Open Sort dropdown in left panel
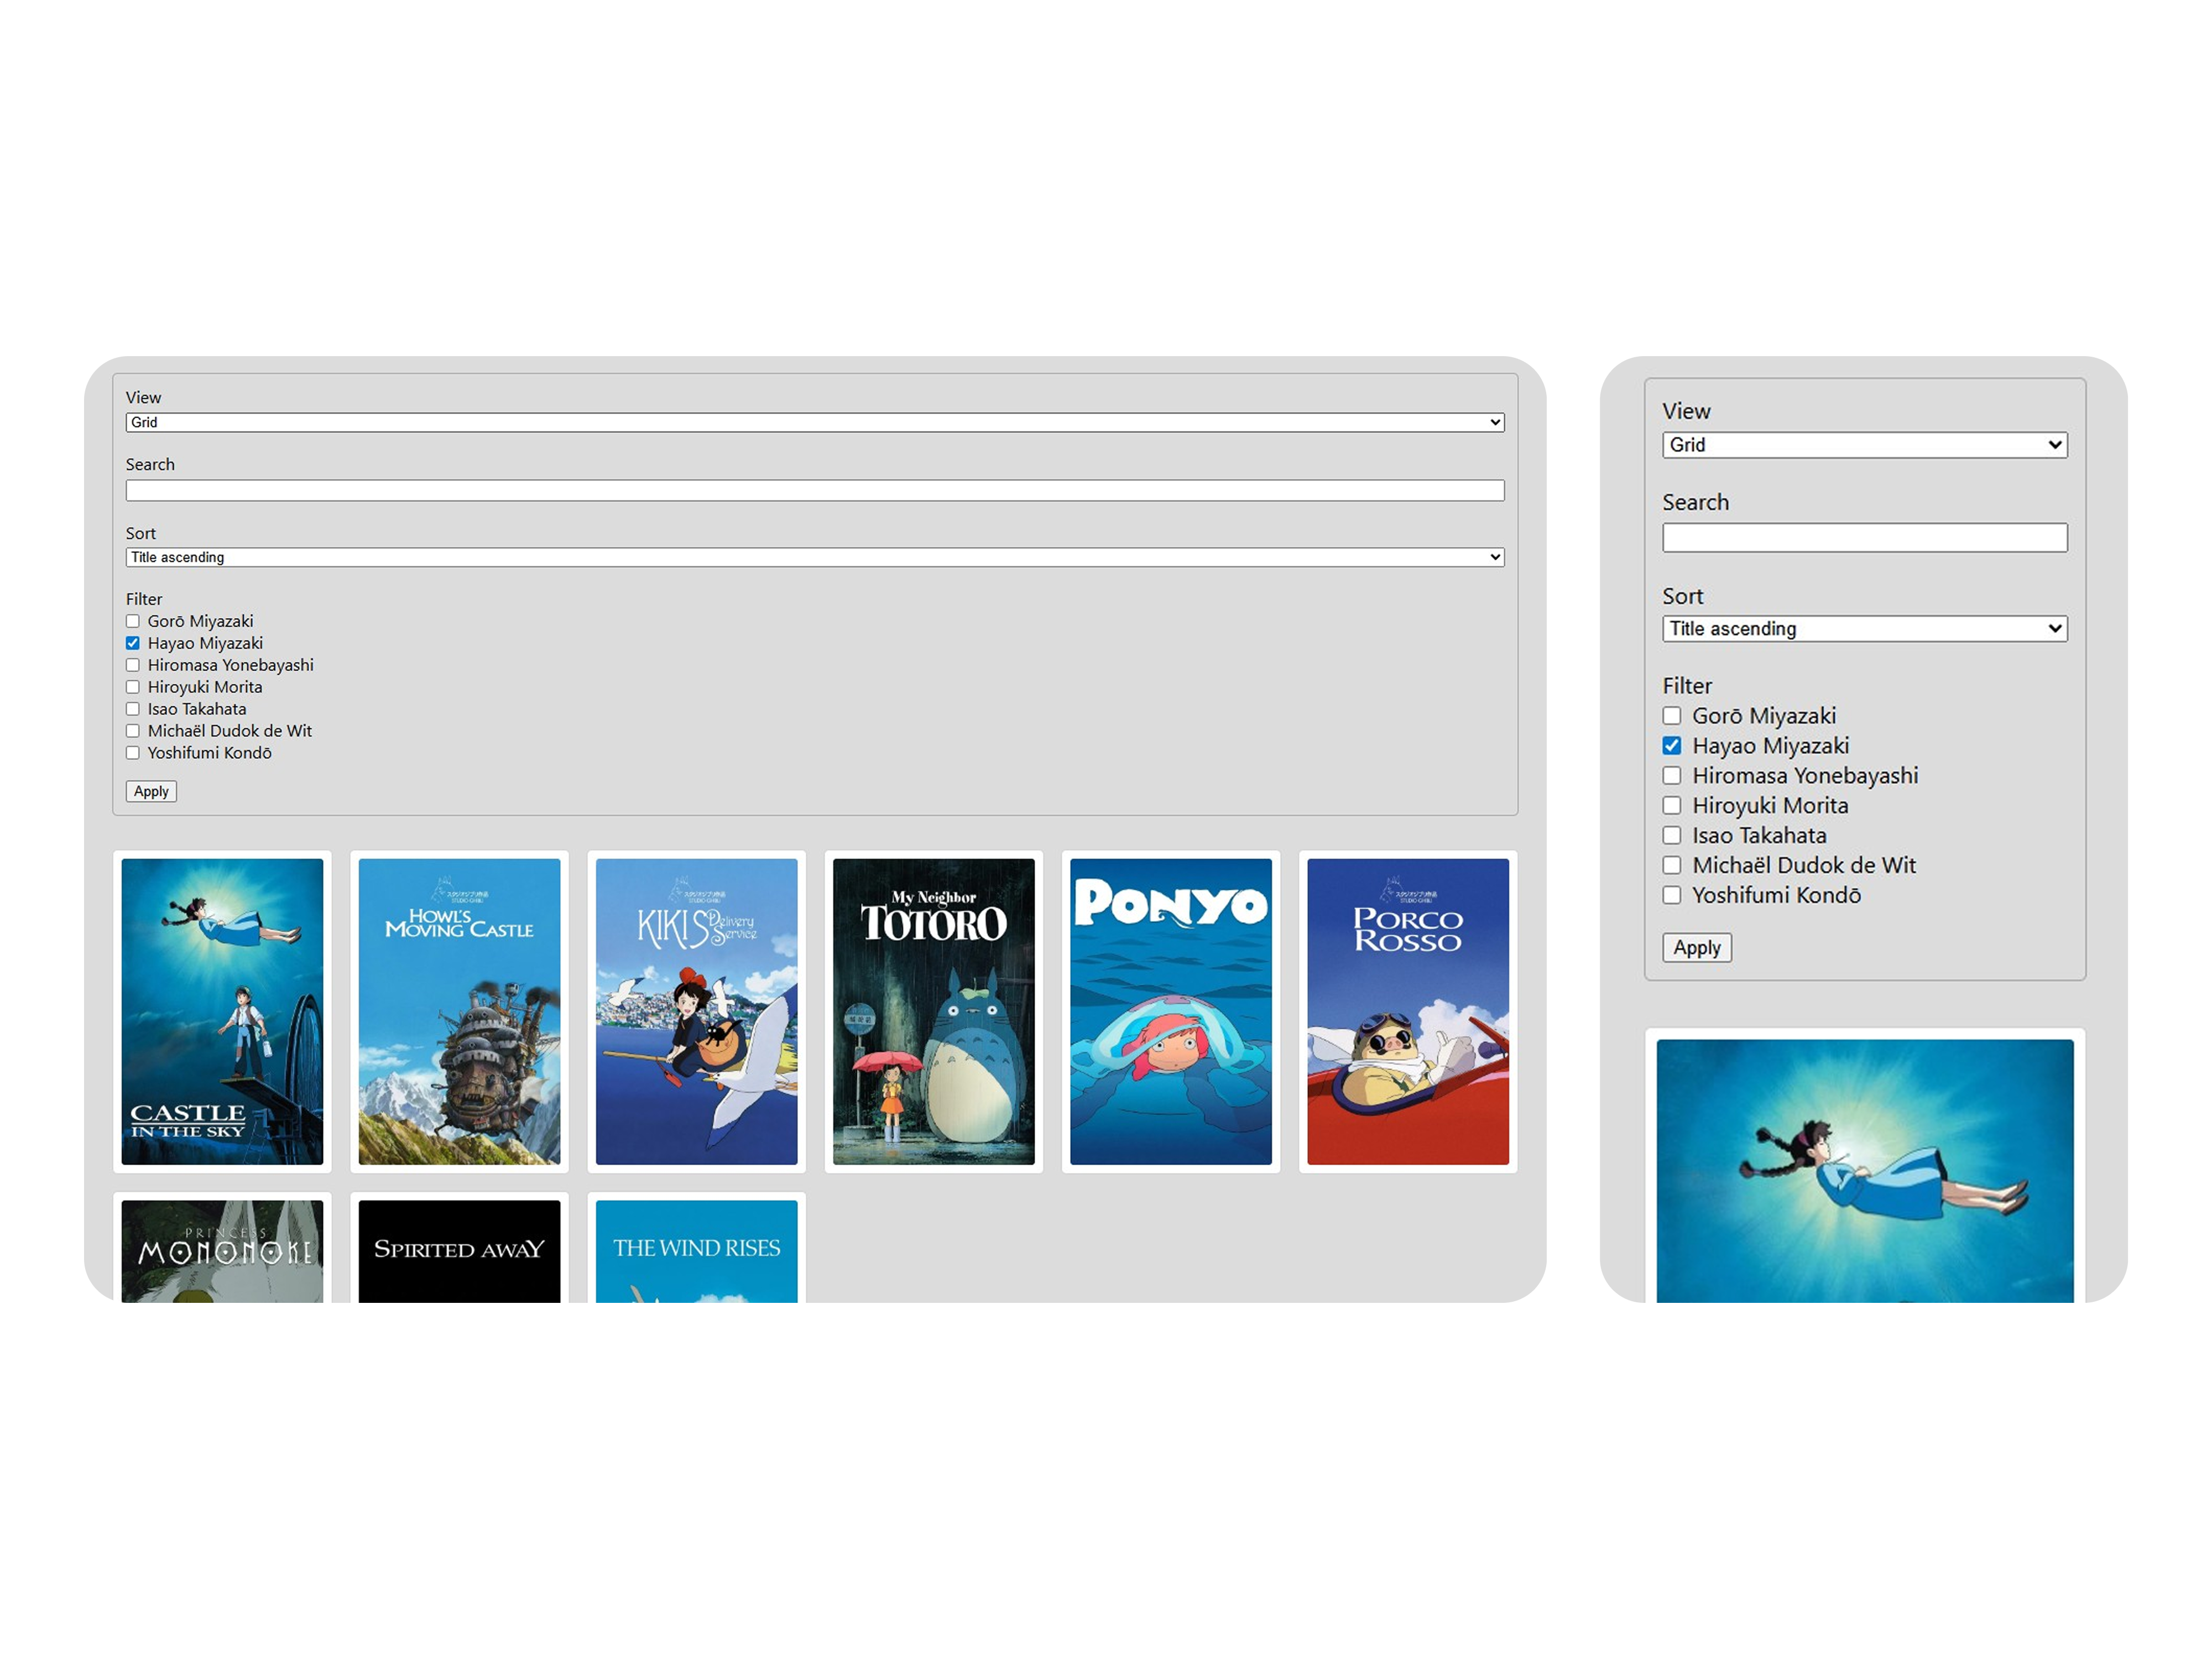The width and height of the screenshot is (2212, 1659). click(x=814, y=557)
